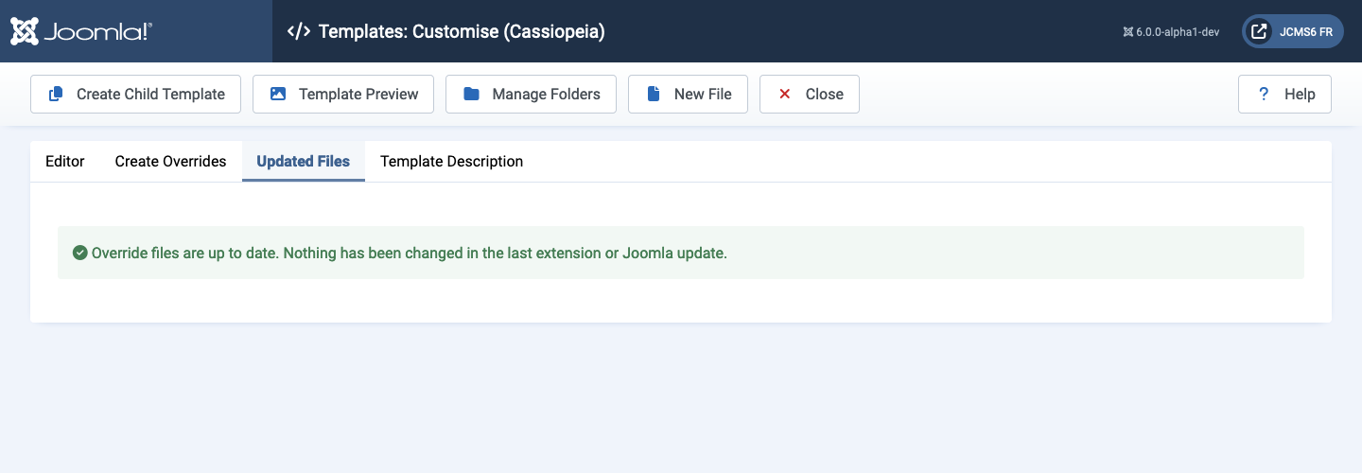Click the file icon on New File
Image resolution: width=1362 pixels, height=473 pixels.
point(653,94)
